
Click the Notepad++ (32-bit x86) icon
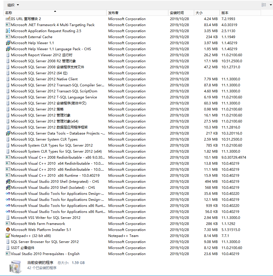pos(8,236)
